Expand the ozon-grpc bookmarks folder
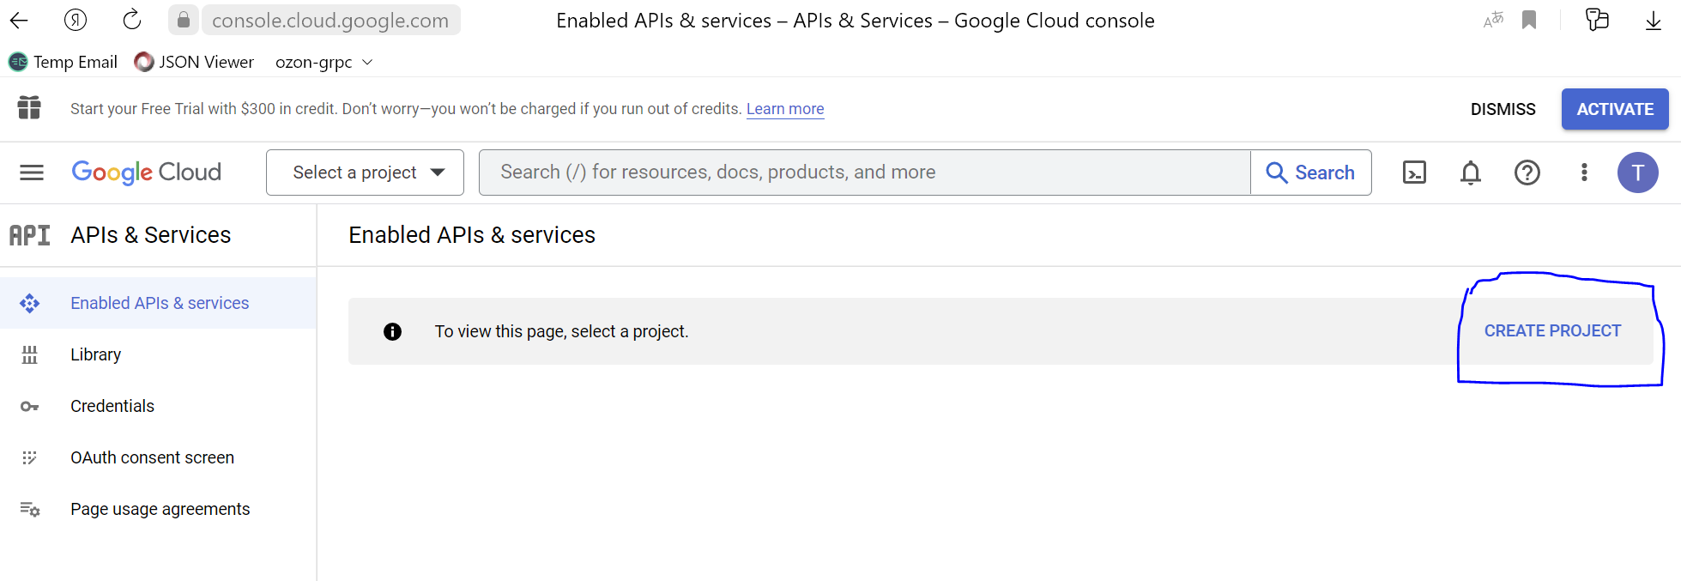 point(324,62)
